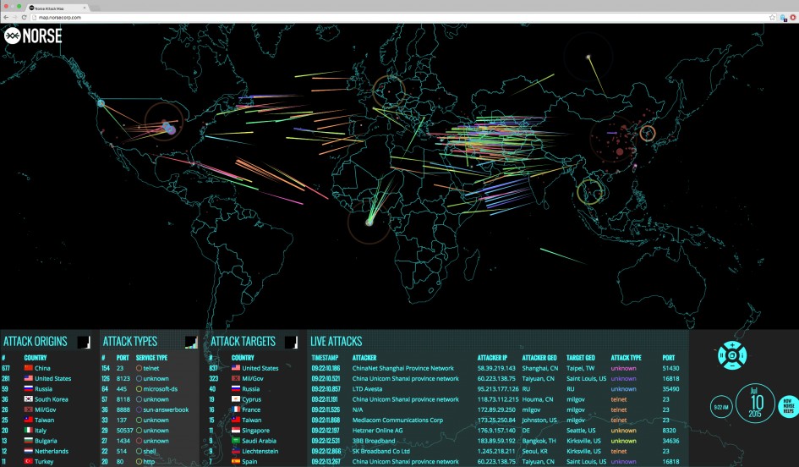The height and width of the screenshot is (467, 799).
Task: Click port value 51430 in Live Attacks
Action: [x=670, y=368]
